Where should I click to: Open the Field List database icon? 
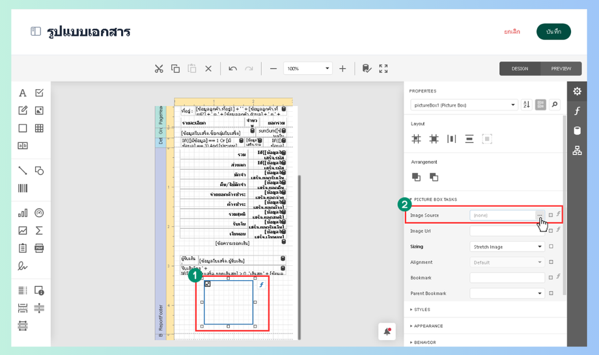pyautogui.click(x=577, y=131)
